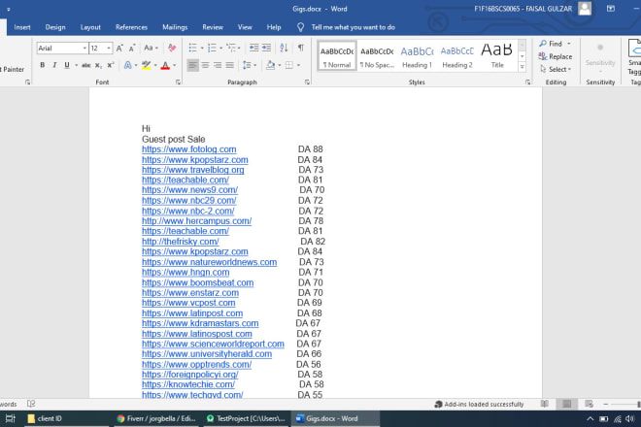This screenshot has height=427, width=641.
Task: Click the Tell me search field
Action: tap(354, 27)
